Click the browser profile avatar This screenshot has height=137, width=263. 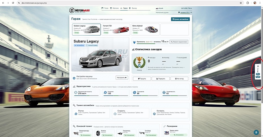(x=255, y=3)
